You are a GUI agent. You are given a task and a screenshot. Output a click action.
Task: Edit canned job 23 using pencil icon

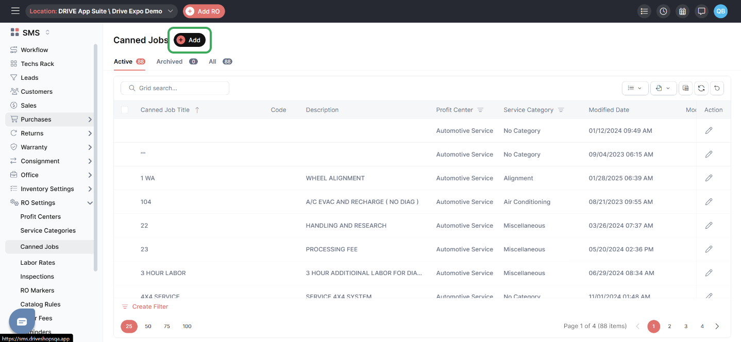click(x=709, y=249)
